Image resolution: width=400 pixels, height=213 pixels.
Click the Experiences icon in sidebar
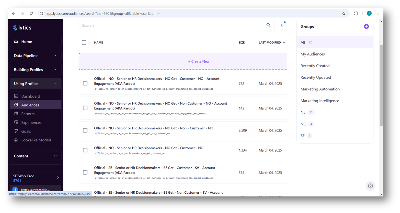[x=16, y=122]
